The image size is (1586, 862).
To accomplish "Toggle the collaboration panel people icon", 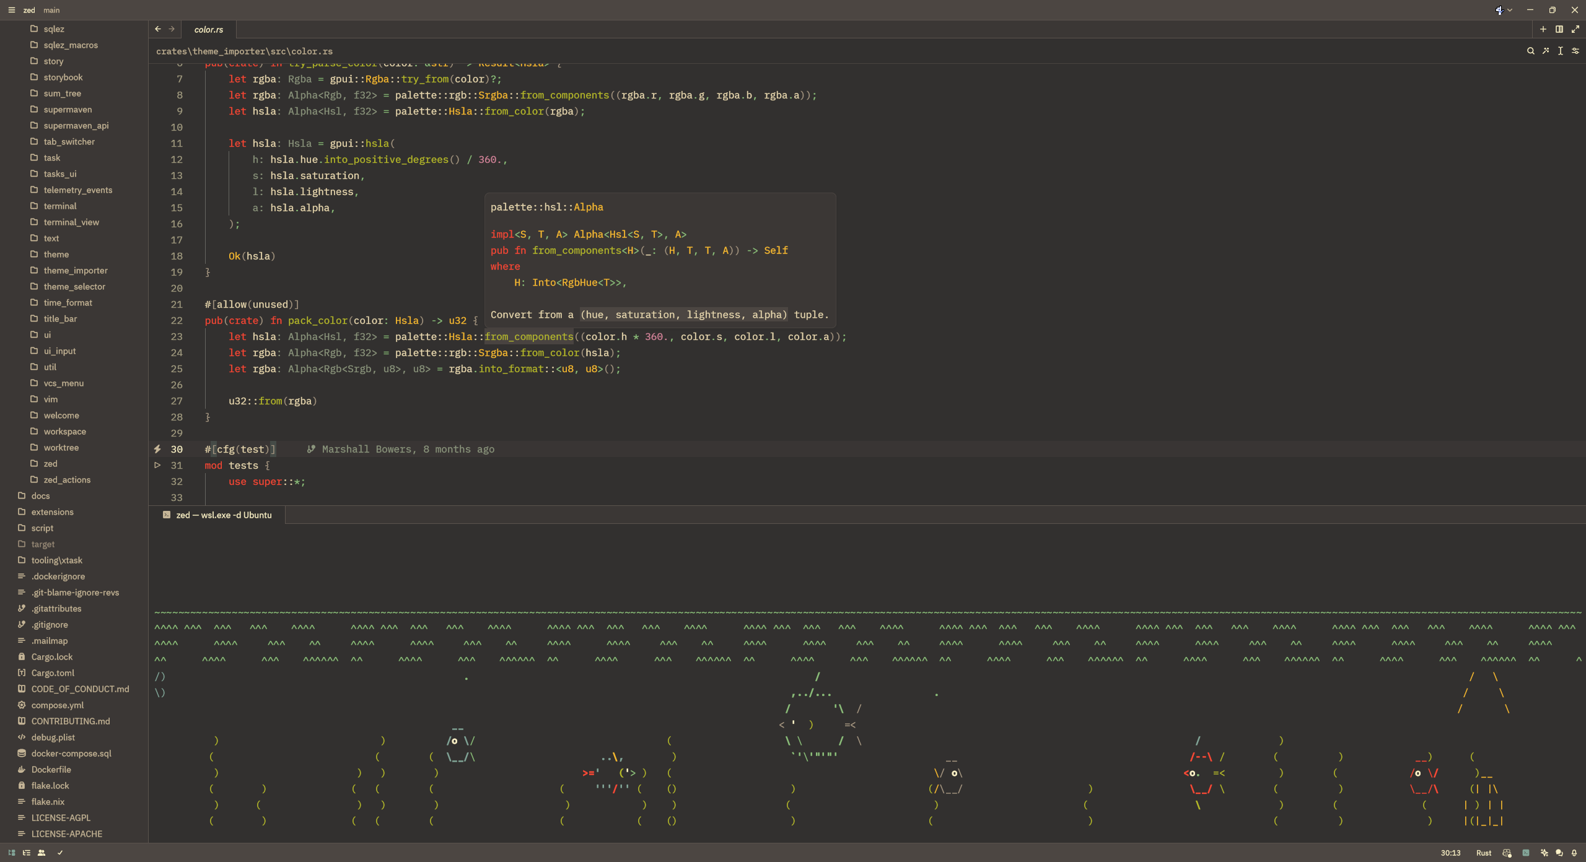I will click(42, 853).
